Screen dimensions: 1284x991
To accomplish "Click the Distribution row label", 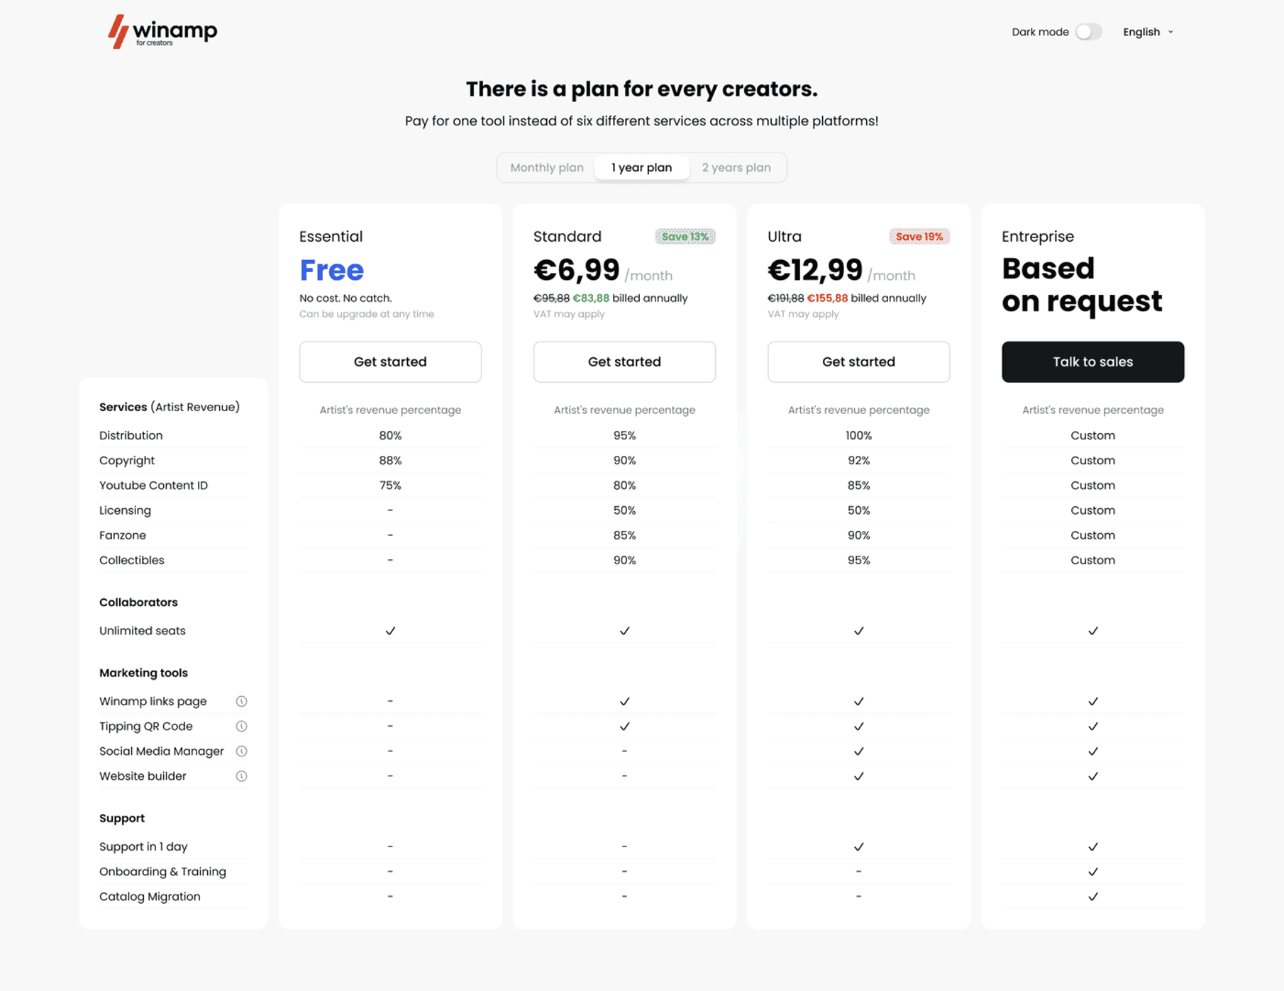I will 131,435.
